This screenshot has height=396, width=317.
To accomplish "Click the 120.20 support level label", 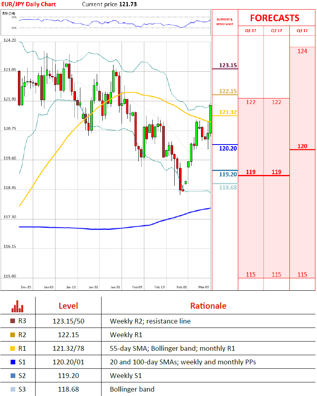I will [228, 148].
